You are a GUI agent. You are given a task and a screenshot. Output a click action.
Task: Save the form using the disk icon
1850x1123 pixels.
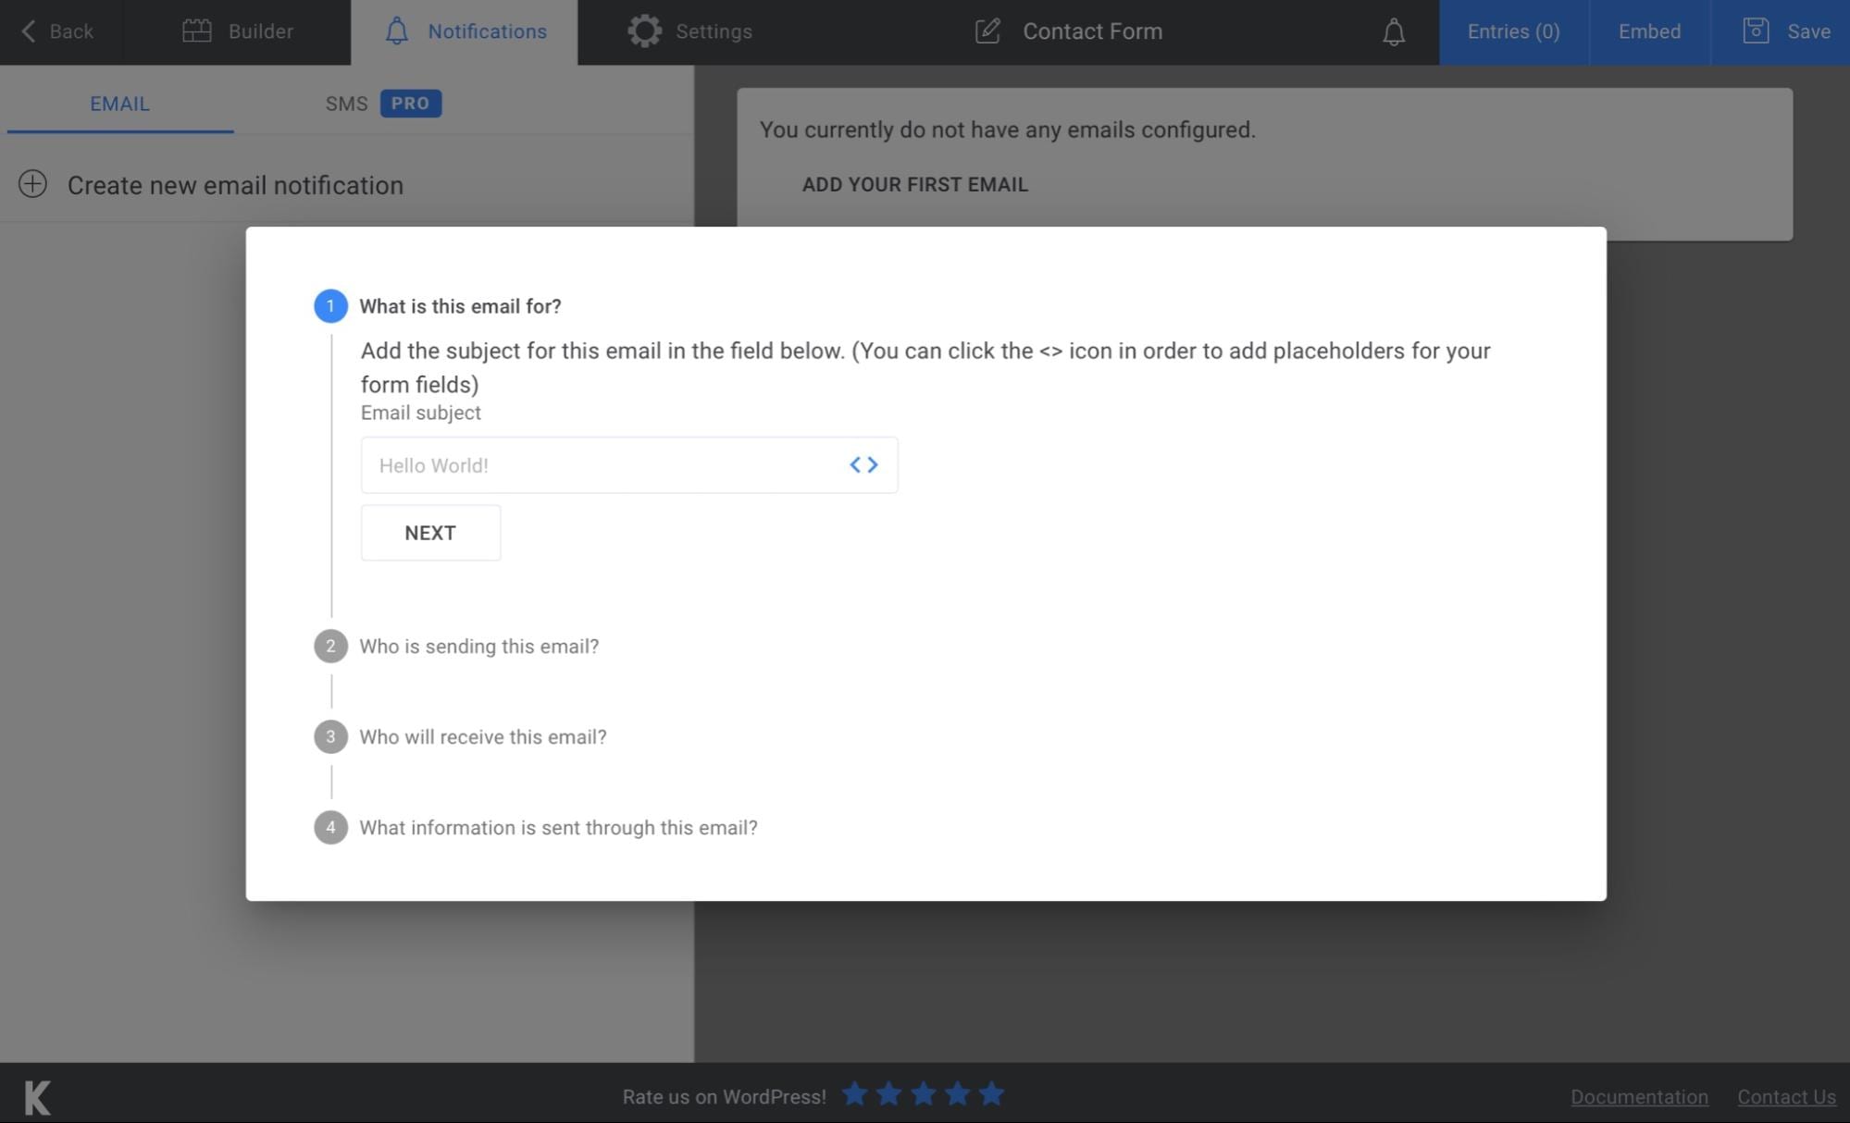1756,30
